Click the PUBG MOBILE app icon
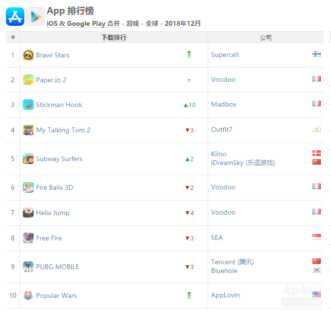 point(28,267)
